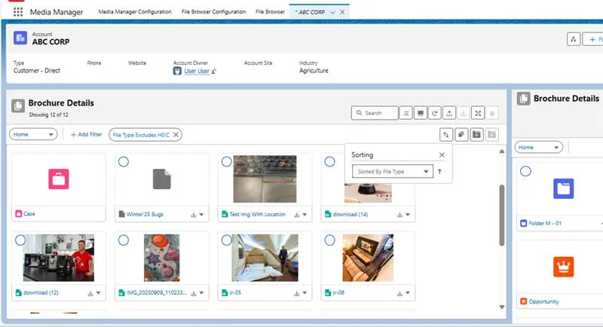Download the Winter'25 Bugs file

(194, 215)
